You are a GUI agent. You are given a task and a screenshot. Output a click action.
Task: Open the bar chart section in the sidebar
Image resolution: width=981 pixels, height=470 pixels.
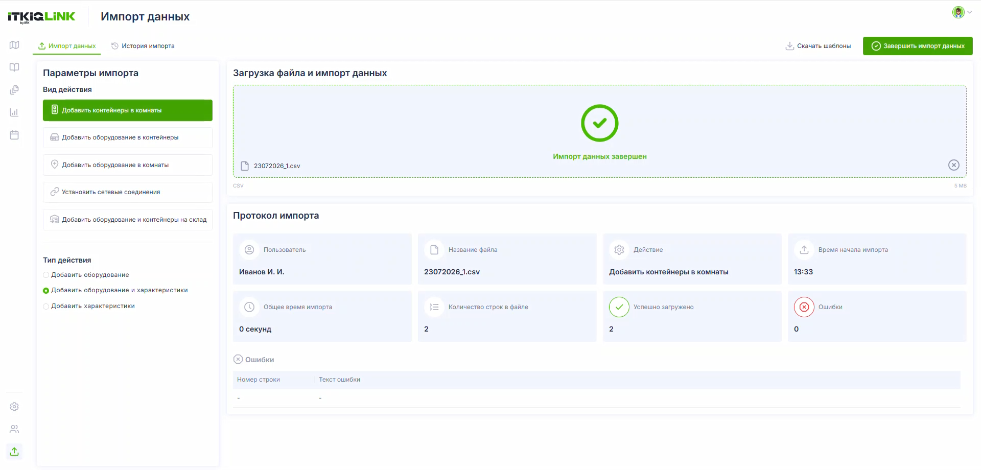(14, 112)
